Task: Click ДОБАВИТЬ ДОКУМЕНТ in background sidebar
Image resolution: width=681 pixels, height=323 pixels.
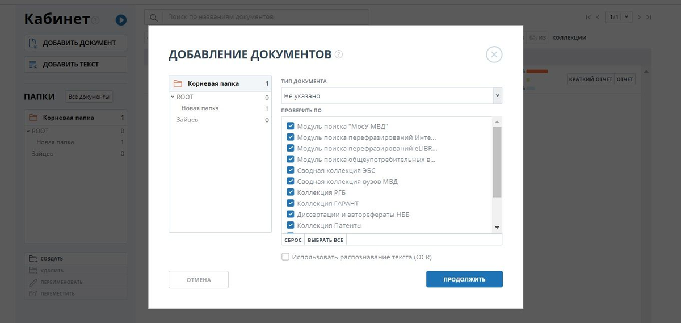Action: 75,43
